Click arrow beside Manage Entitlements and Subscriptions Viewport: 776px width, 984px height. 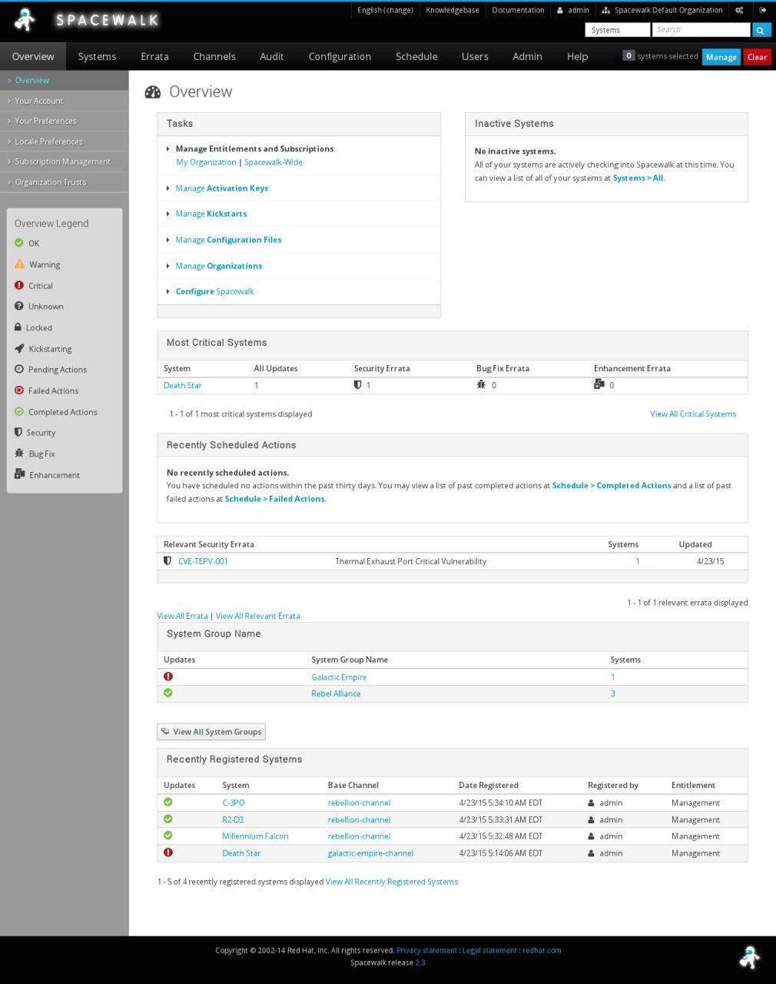pyautogui.click(x=168, y=149)
